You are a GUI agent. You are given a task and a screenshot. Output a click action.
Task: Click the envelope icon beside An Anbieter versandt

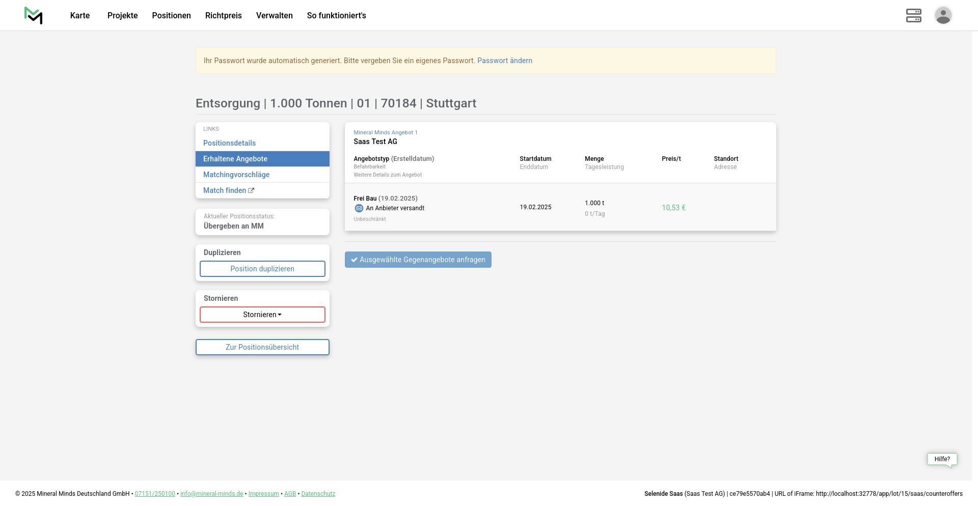(359, 208)
